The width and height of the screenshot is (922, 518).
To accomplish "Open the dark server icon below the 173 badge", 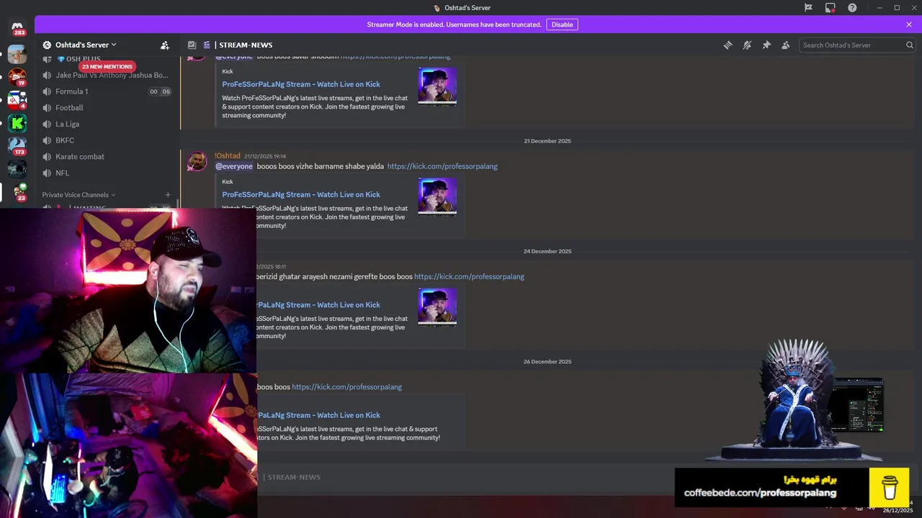I will pyautogui.click(x=17, y=169).
